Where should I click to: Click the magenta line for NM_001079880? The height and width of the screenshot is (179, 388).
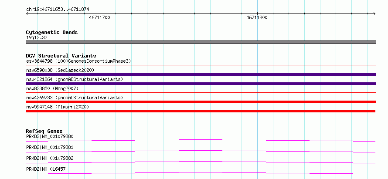coord(201,140)
